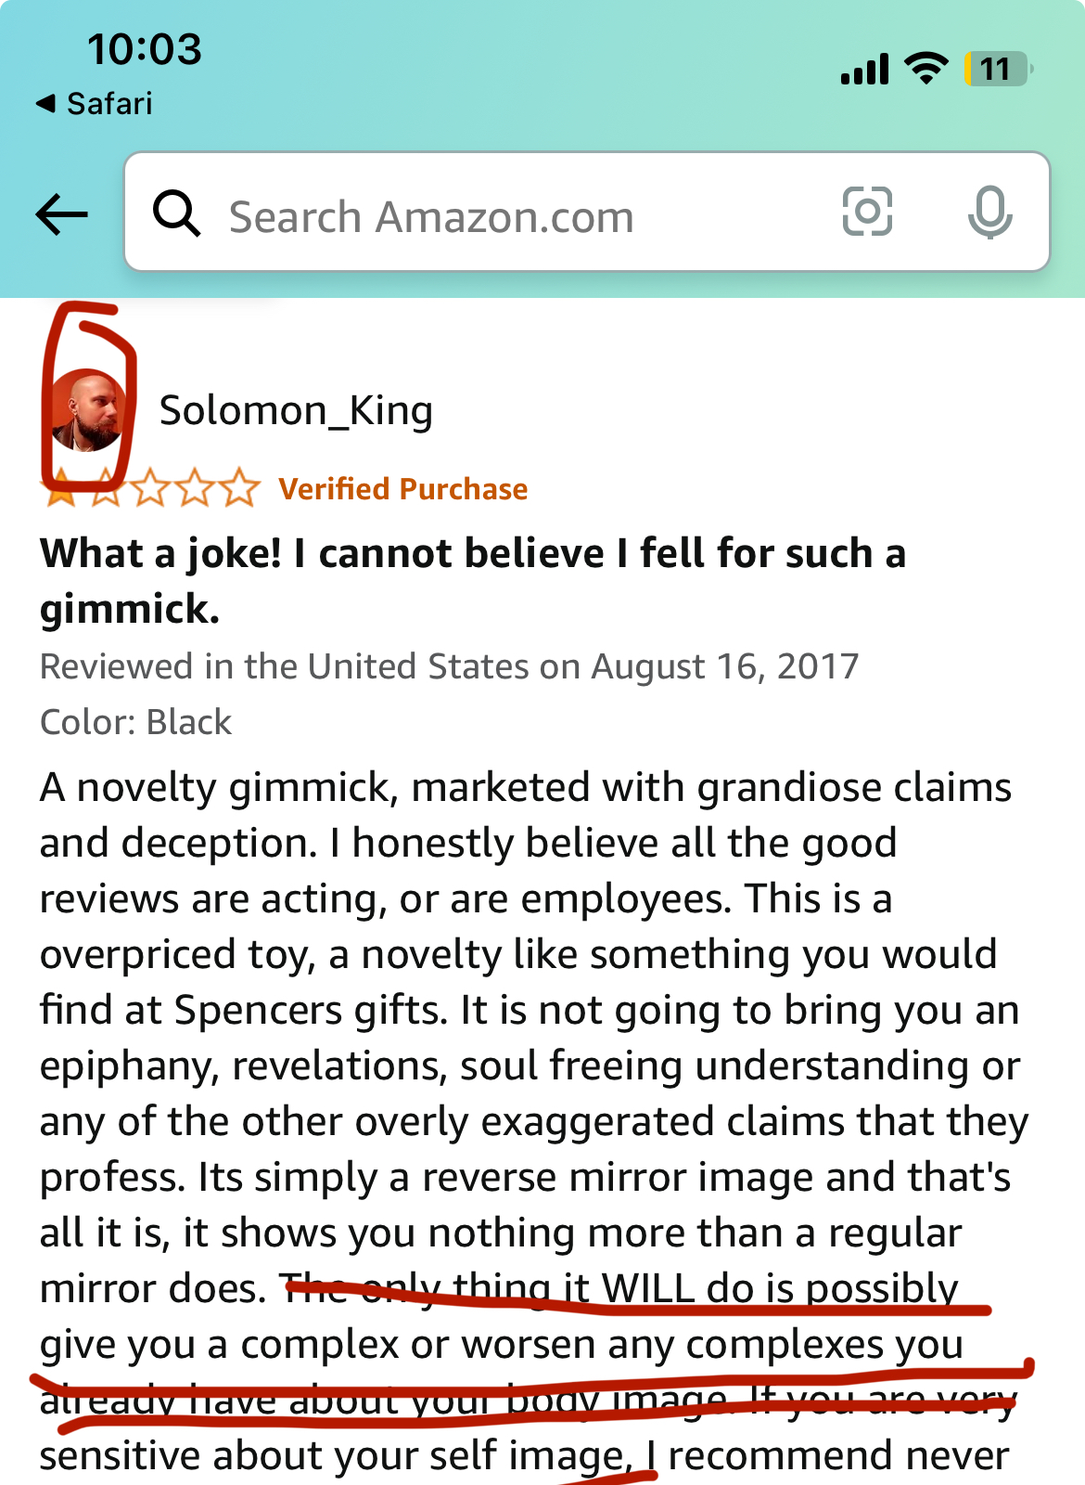Tap the microphone voice search icon
Screen dimensions: 1085x1485
[989, 212]
